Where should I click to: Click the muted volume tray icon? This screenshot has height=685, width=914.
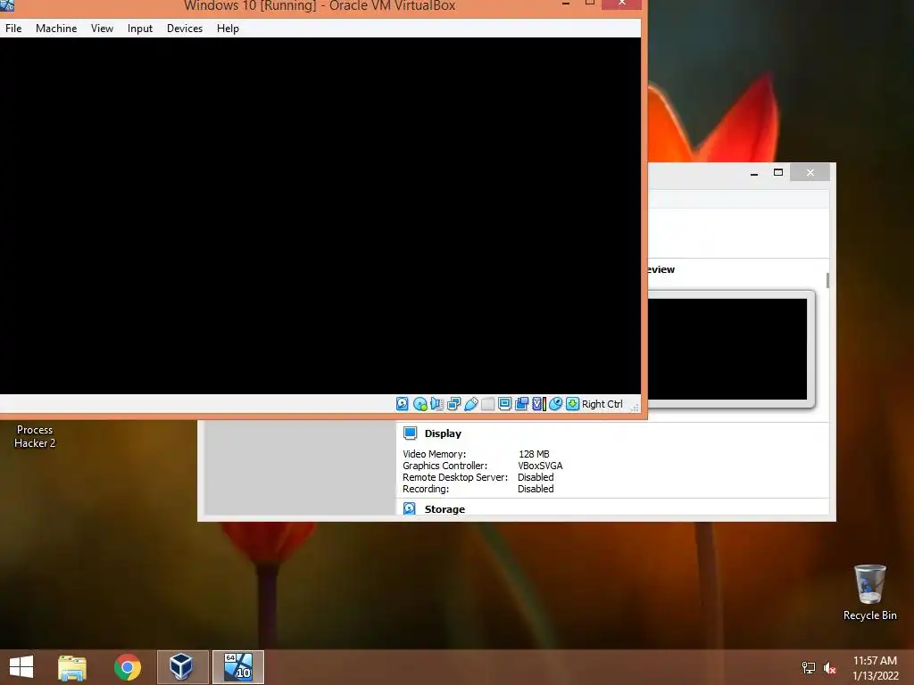830,668
